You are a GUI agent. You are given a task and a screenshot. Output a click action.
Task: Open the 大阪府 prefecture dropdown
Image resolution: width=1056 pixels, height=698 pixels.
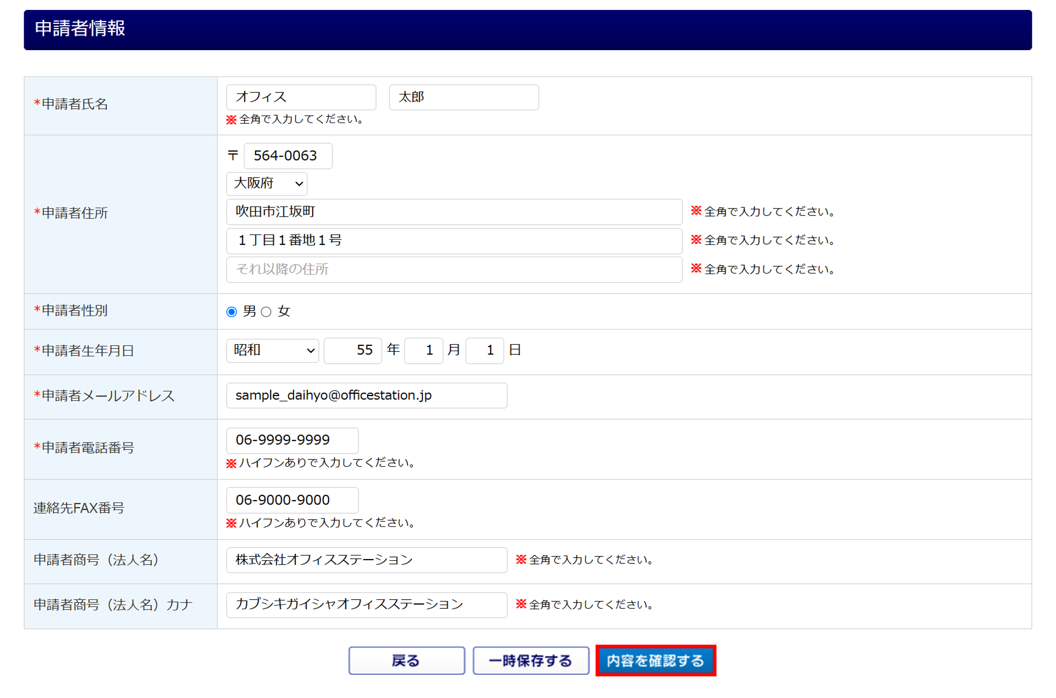tap(267, 184)
